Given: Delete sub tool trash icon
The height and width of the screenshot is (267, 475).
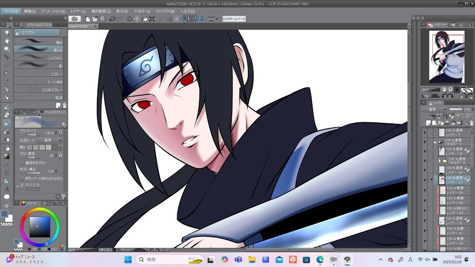Looking at the screenshot, I should coord(64,105).
